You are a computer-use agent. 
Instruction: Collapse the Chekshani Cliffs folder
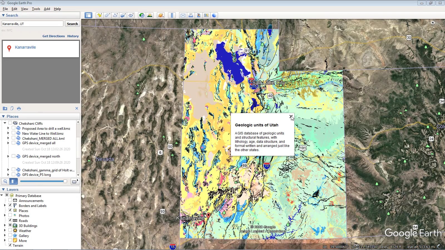coord(5,123)
